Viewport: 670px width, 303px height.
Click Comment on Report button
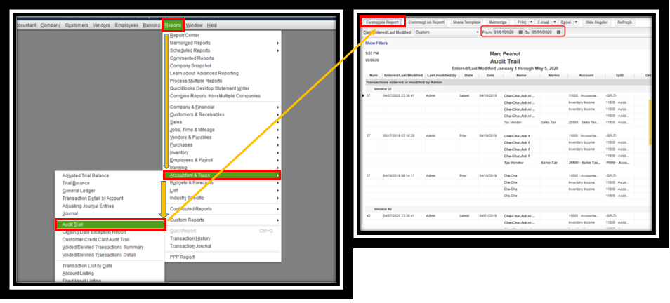pyautogui.click(x=426, y=22)
